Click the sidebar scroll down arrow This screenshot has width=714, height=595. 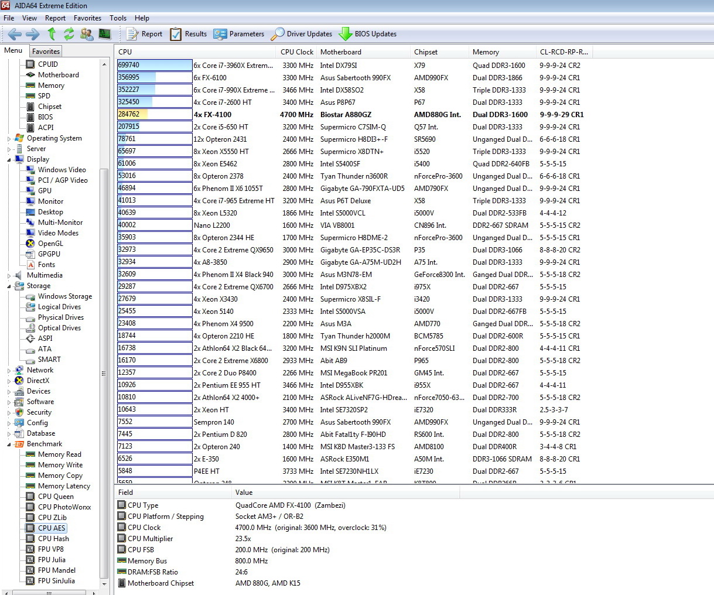point(104,584)
